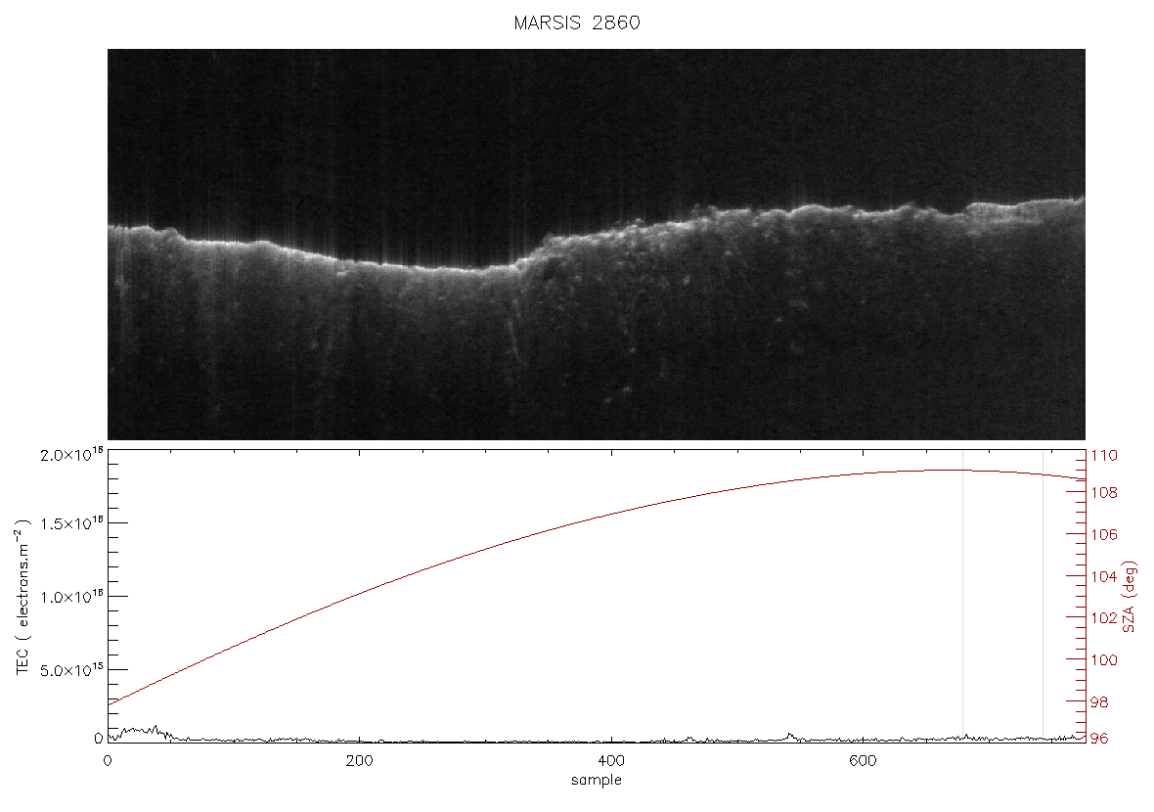Screen dimensions: 1154x812
Task: Click the 'sample' x-axis label
Action: [597, 781]
